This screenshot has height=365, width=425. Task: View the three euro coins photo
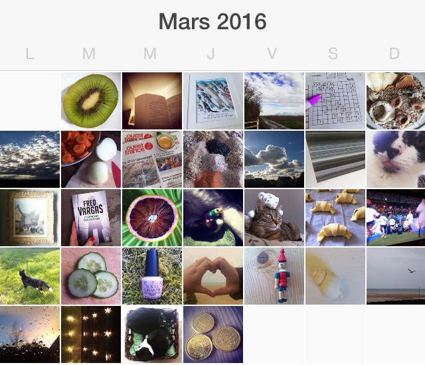(x=213, y=334)
